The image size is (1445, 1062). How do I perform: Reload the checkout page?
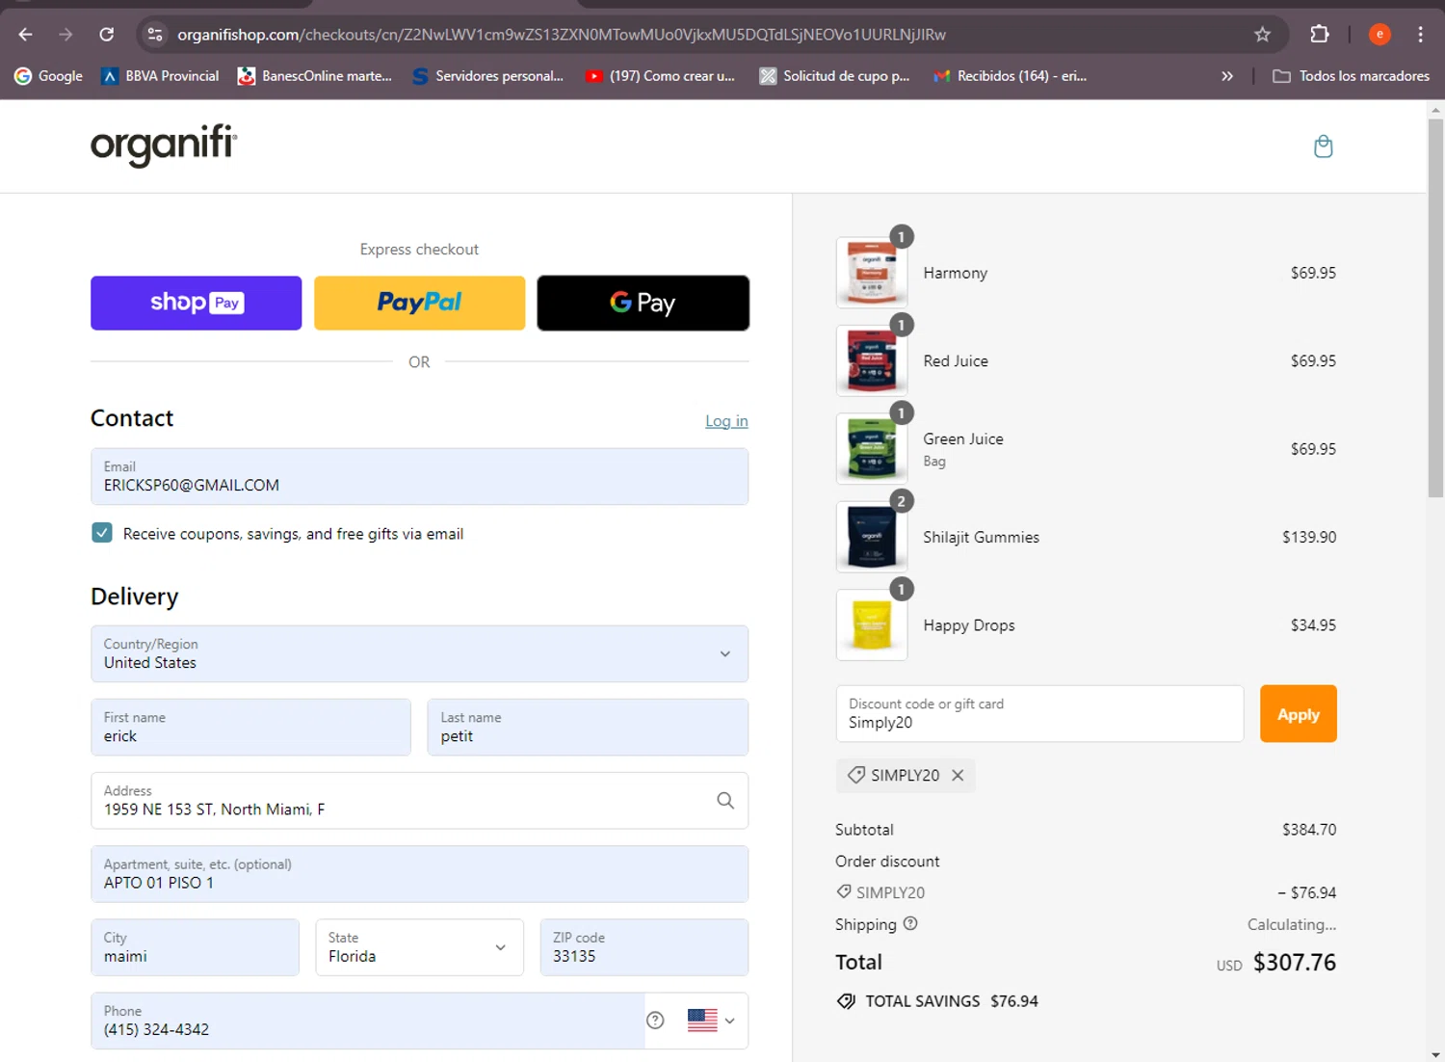click(x=107, y=35)
